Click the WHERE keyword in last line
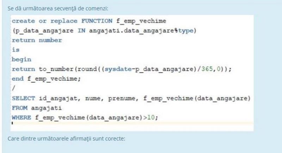The width and height of the screenshot is (282, 153). 22,118
